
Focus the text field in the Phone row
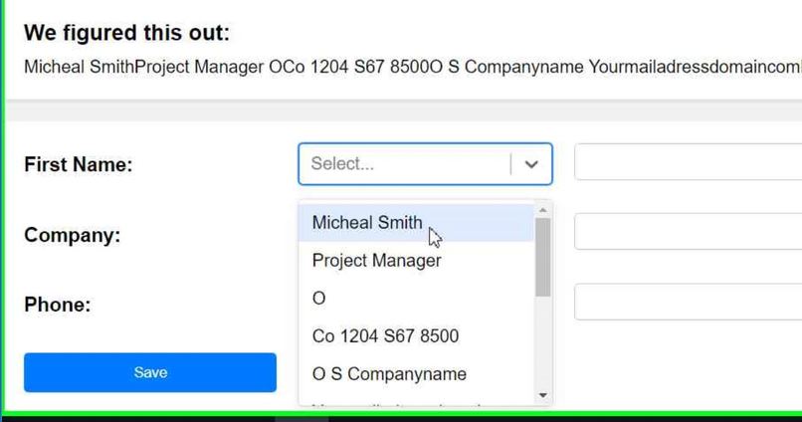tap(688, 302)
